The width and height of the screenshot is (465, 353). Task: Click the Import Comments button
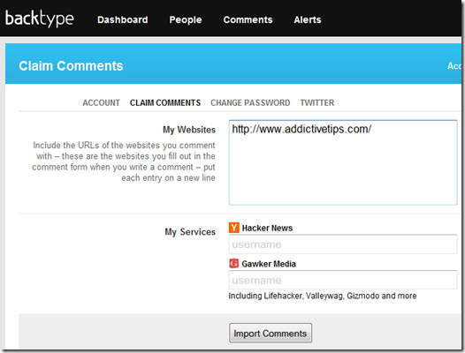271,334
